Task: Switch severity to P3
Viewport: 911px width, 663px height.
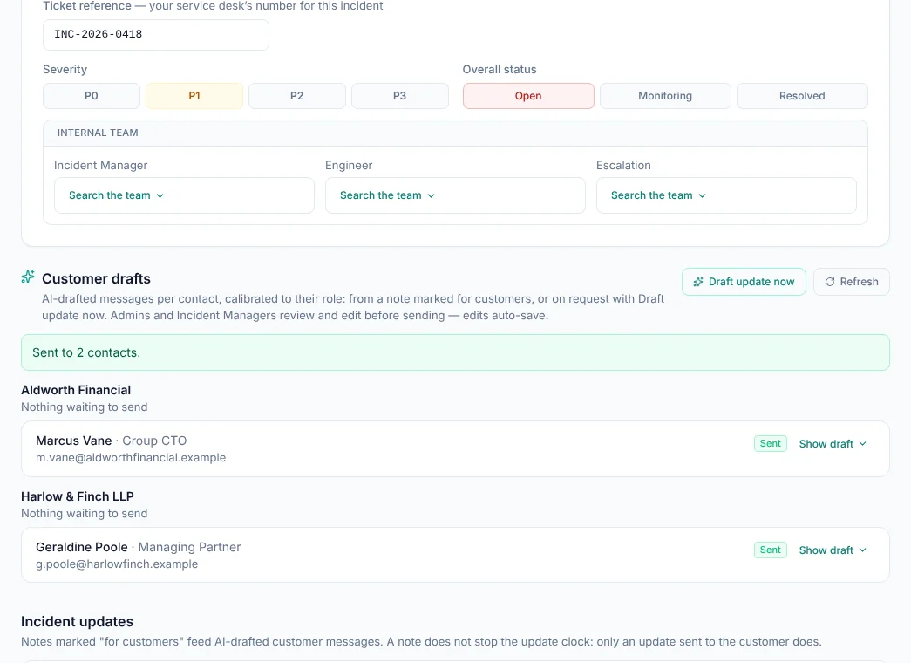Action: coord(400,96)
